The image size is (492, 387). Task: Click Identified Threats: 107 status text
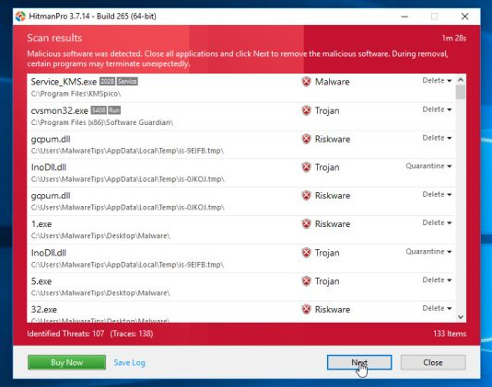click(x=65, y=334)
